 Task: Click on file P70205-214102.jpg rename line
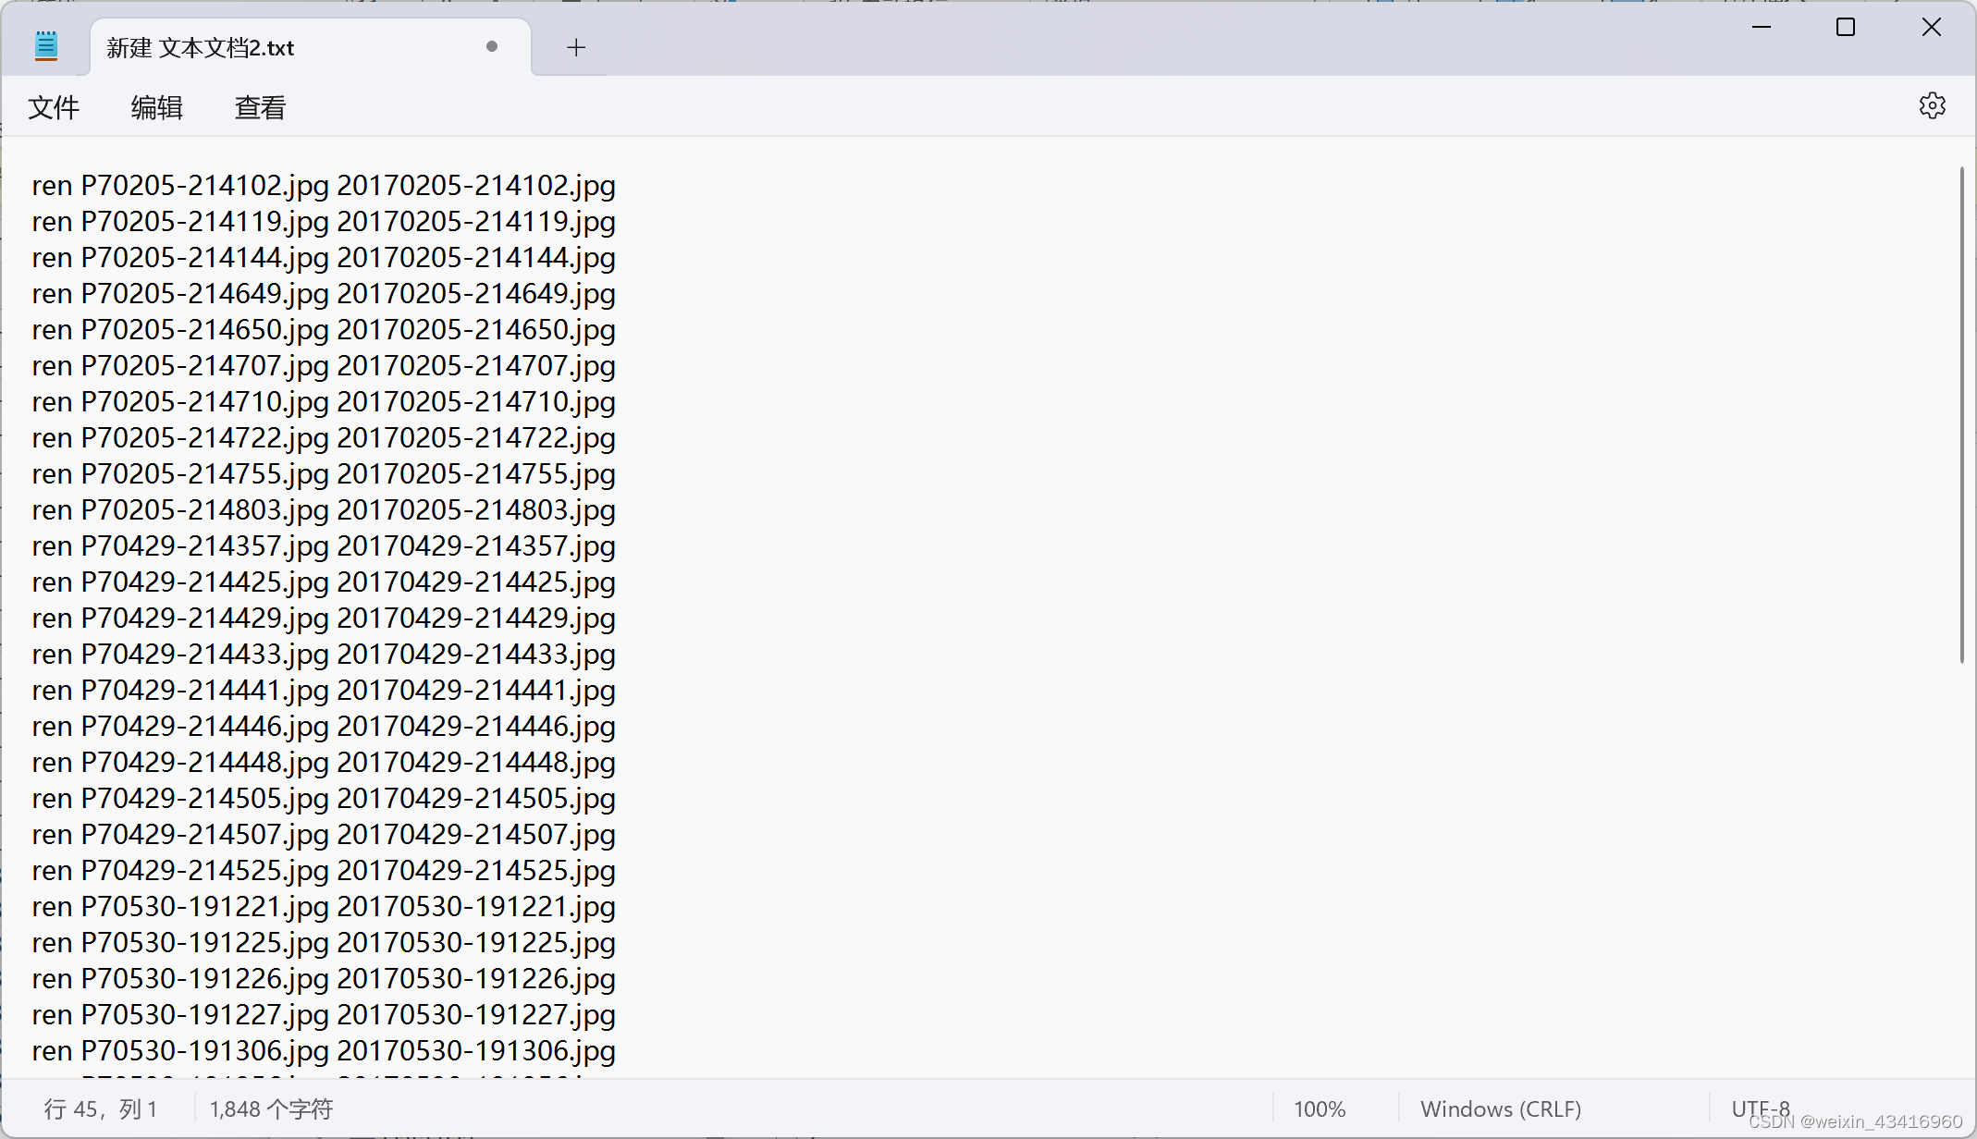pyautogui.click(x=322, y=186)
